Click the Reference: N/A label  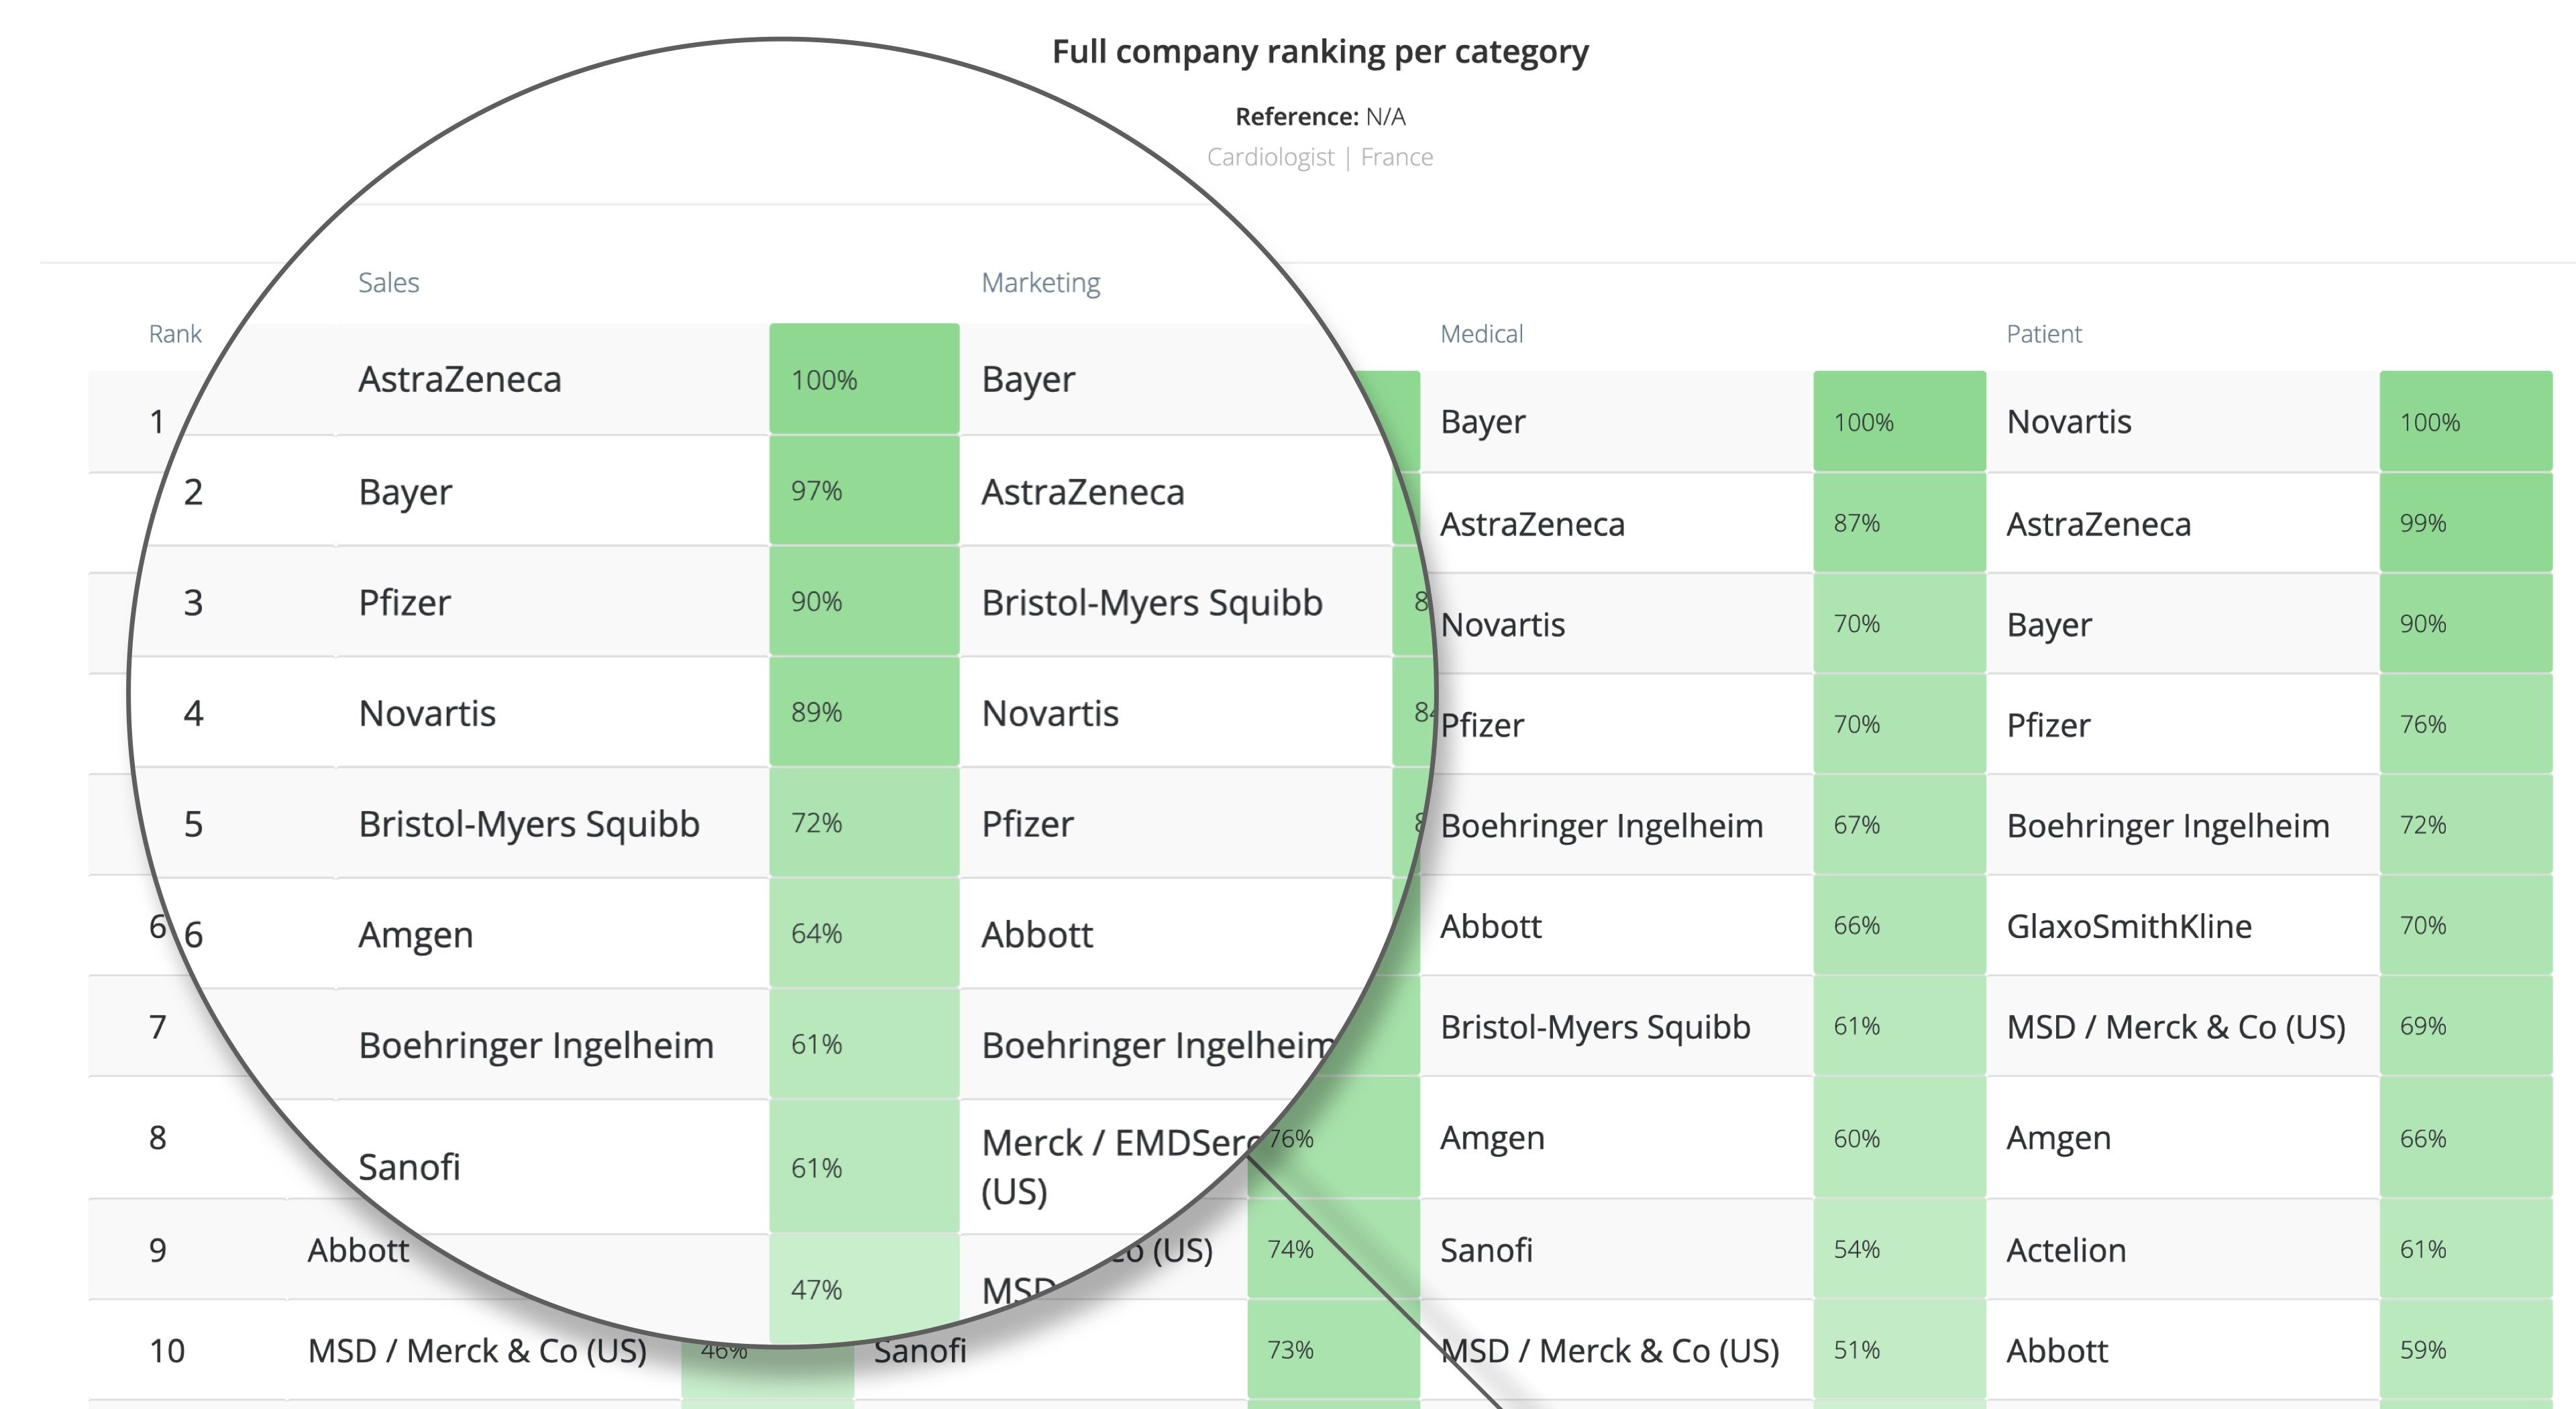(1319, 117)
